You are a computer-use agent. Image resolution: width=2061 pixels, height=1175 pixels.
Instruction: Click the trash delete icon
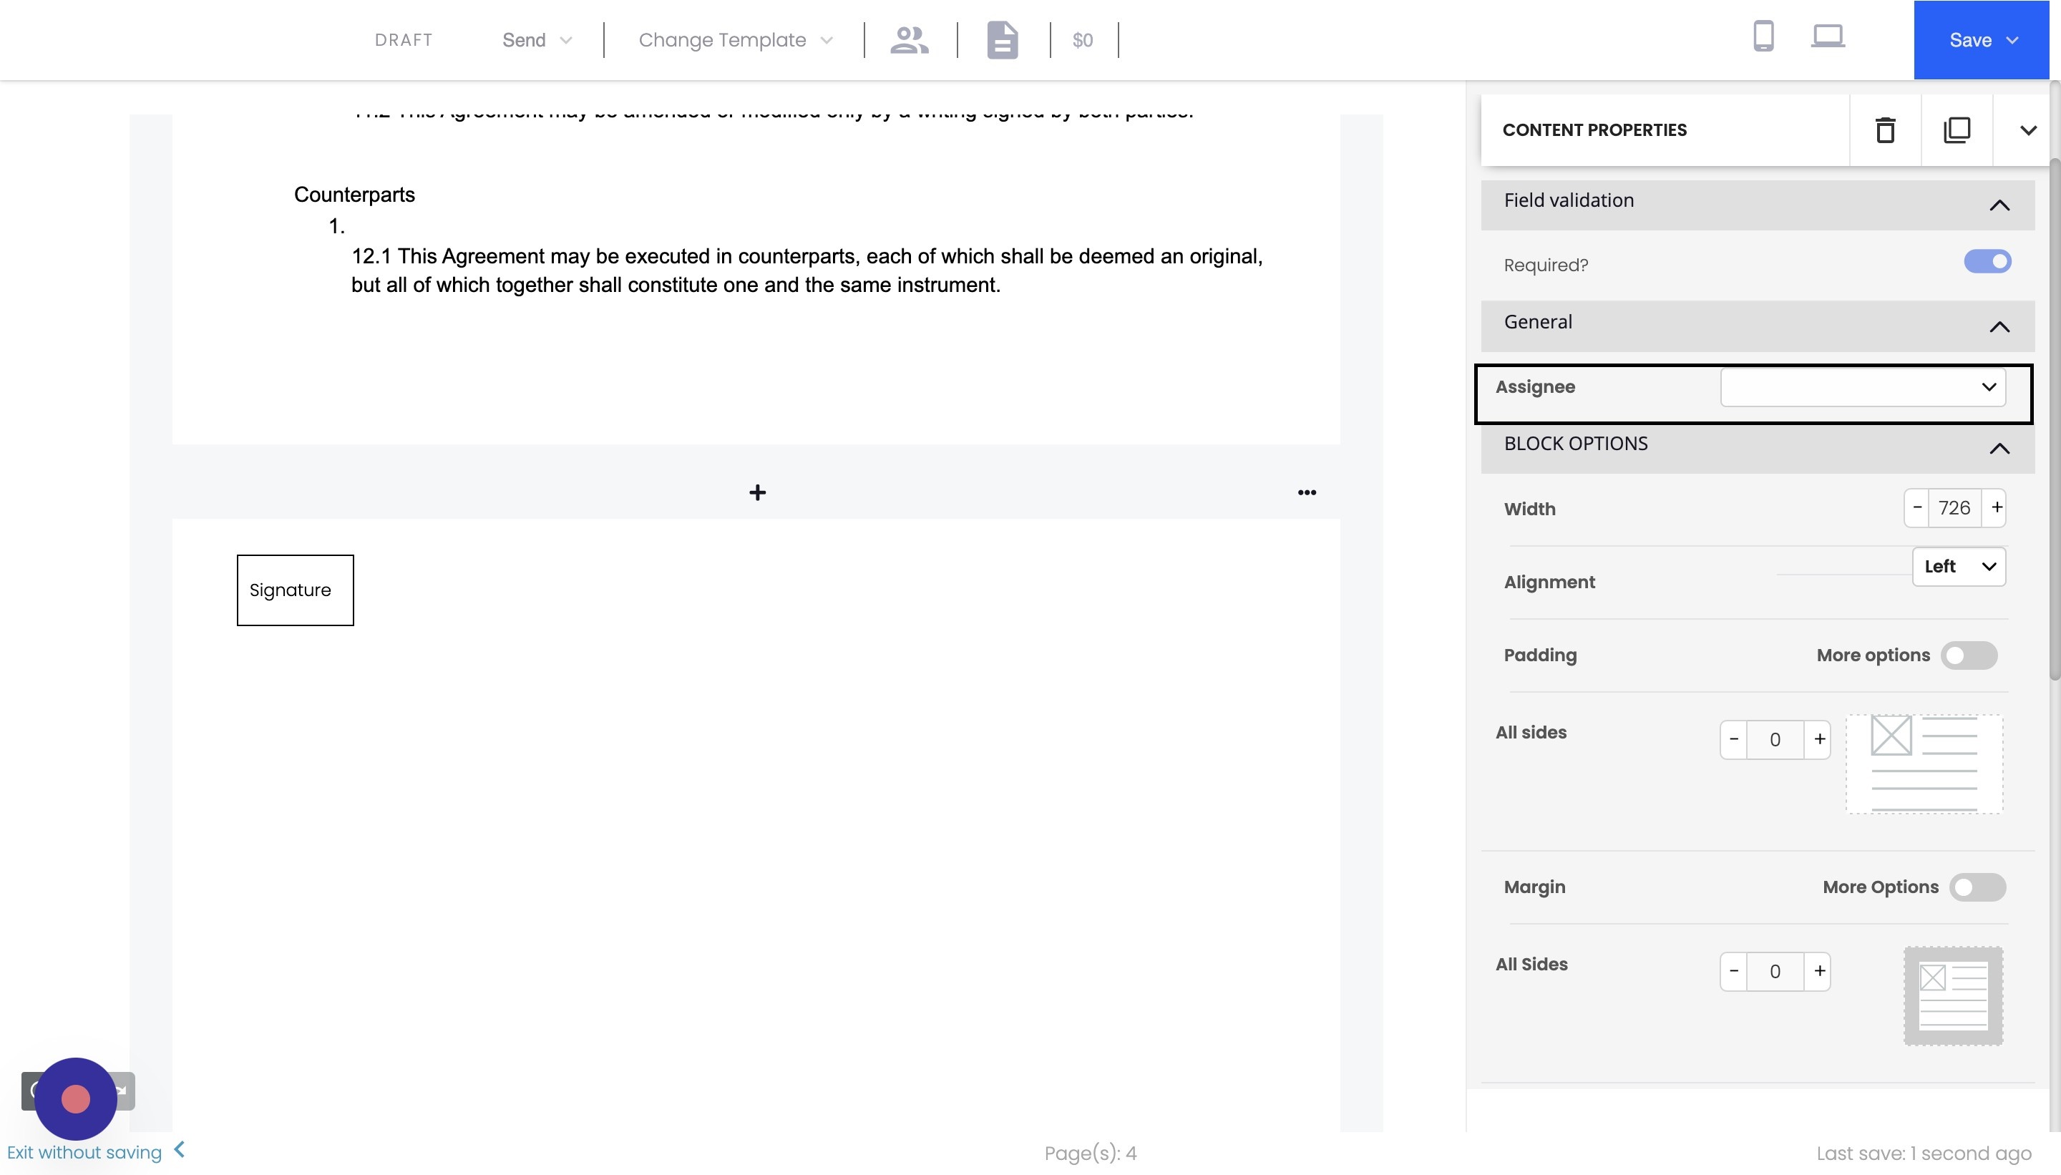[1885, 130]
